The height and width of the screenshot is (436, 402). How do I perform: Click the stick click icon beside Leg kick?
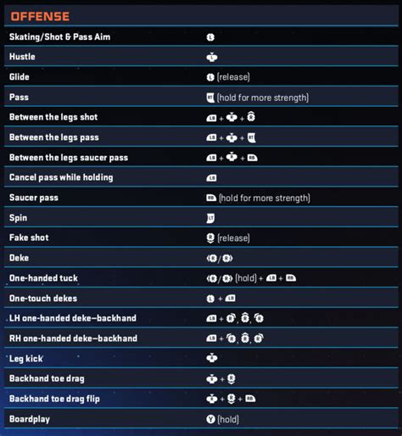[x=212, y=358]
